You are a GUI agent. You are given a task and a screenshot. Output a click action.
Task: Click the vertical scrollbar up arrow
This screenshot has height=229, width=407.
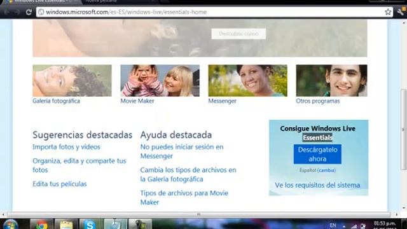(404, 23)
